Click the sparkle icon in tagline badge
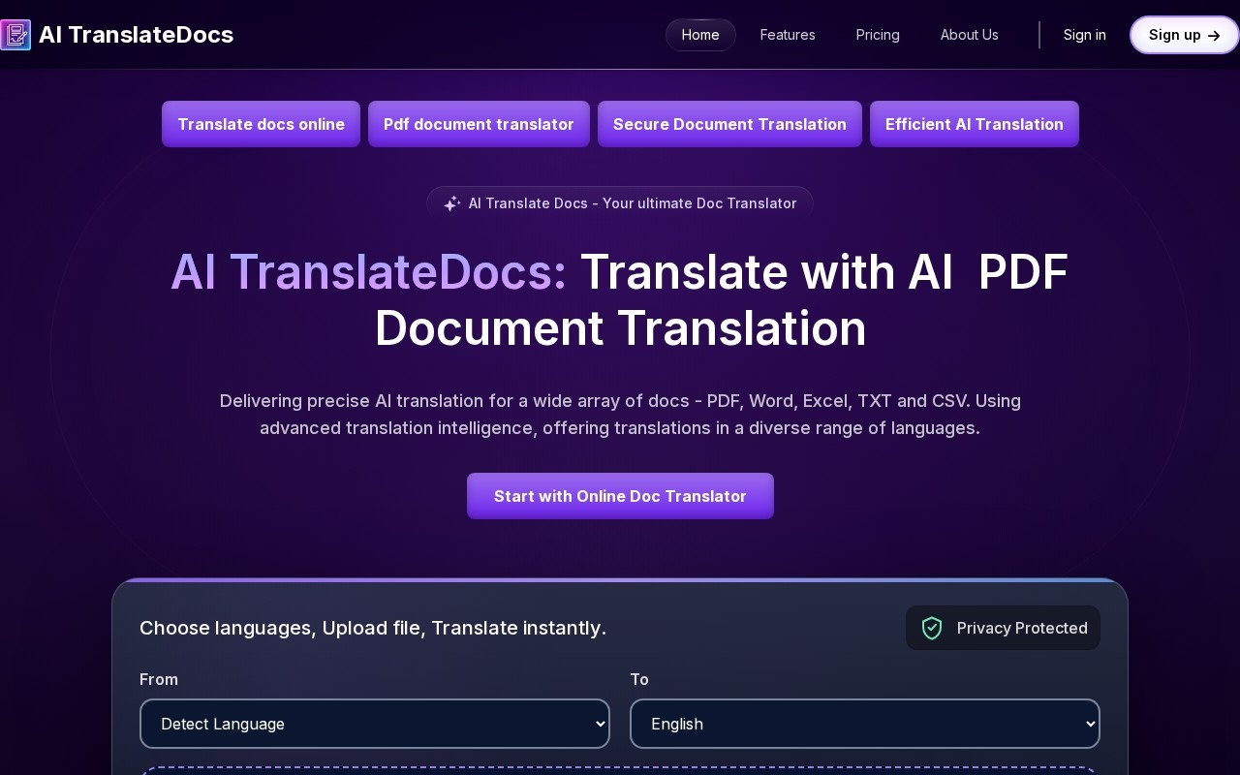 [x=451, y=203]
